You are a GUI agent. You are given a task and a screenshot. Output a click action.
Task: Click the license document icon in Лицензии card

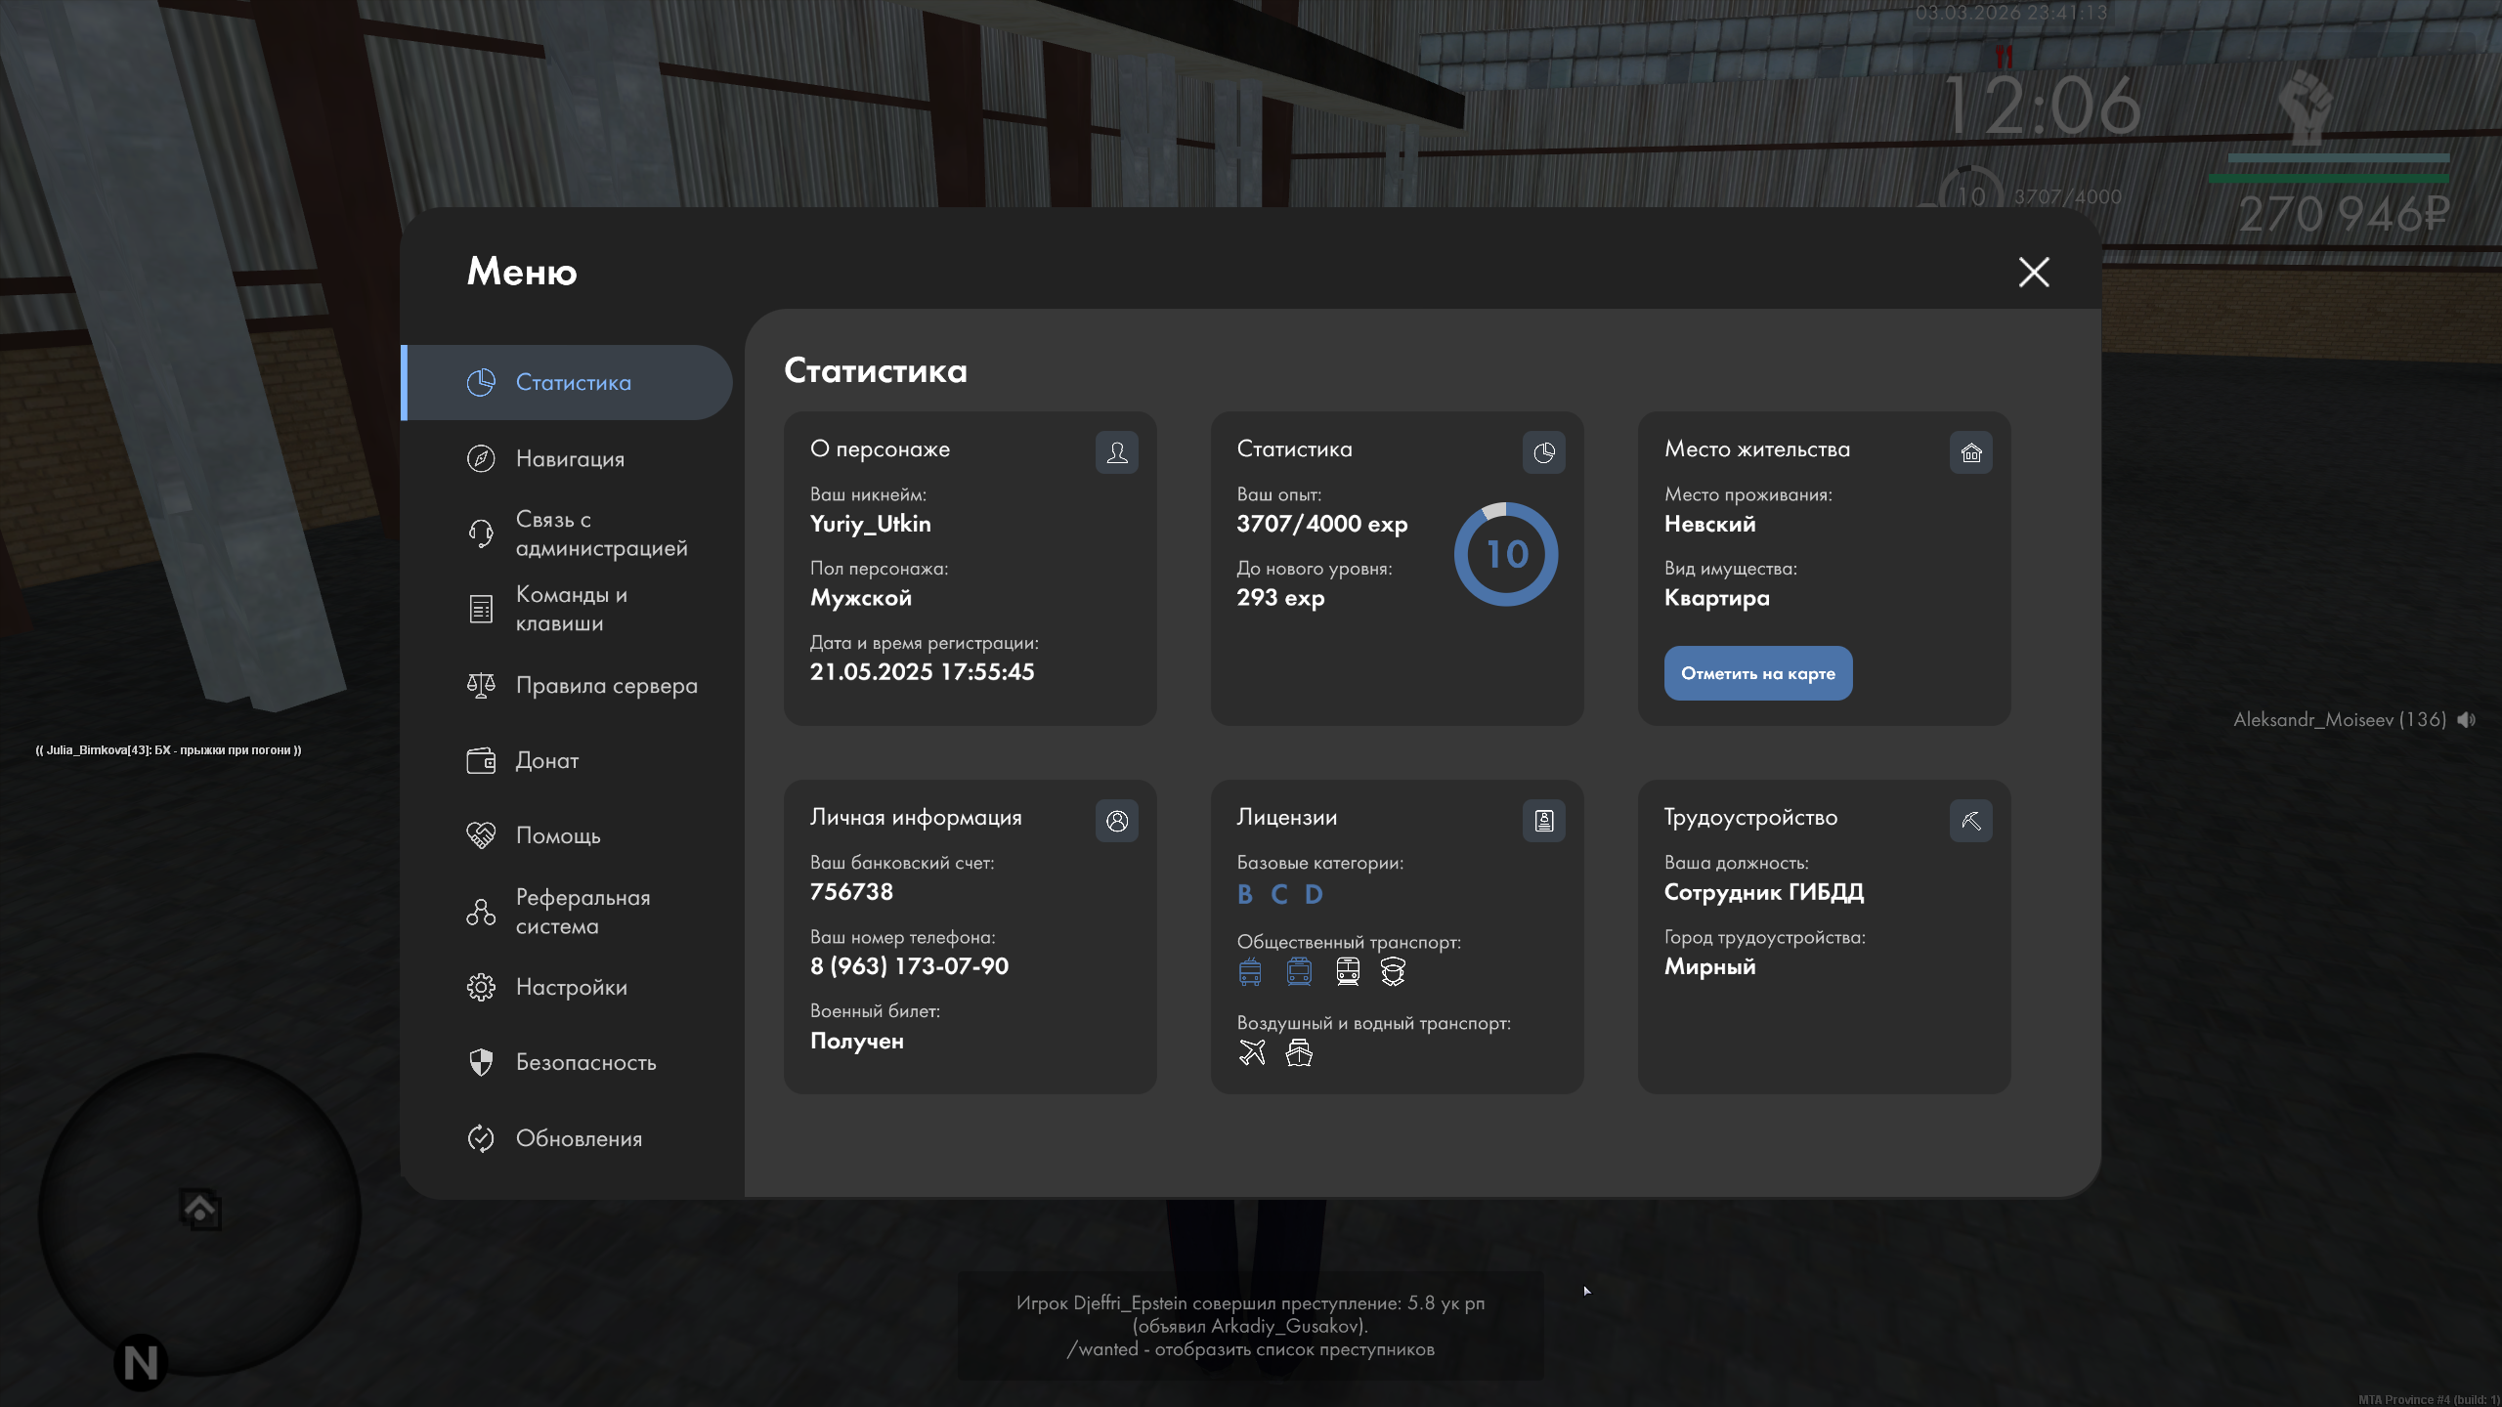coord(1543,821)
